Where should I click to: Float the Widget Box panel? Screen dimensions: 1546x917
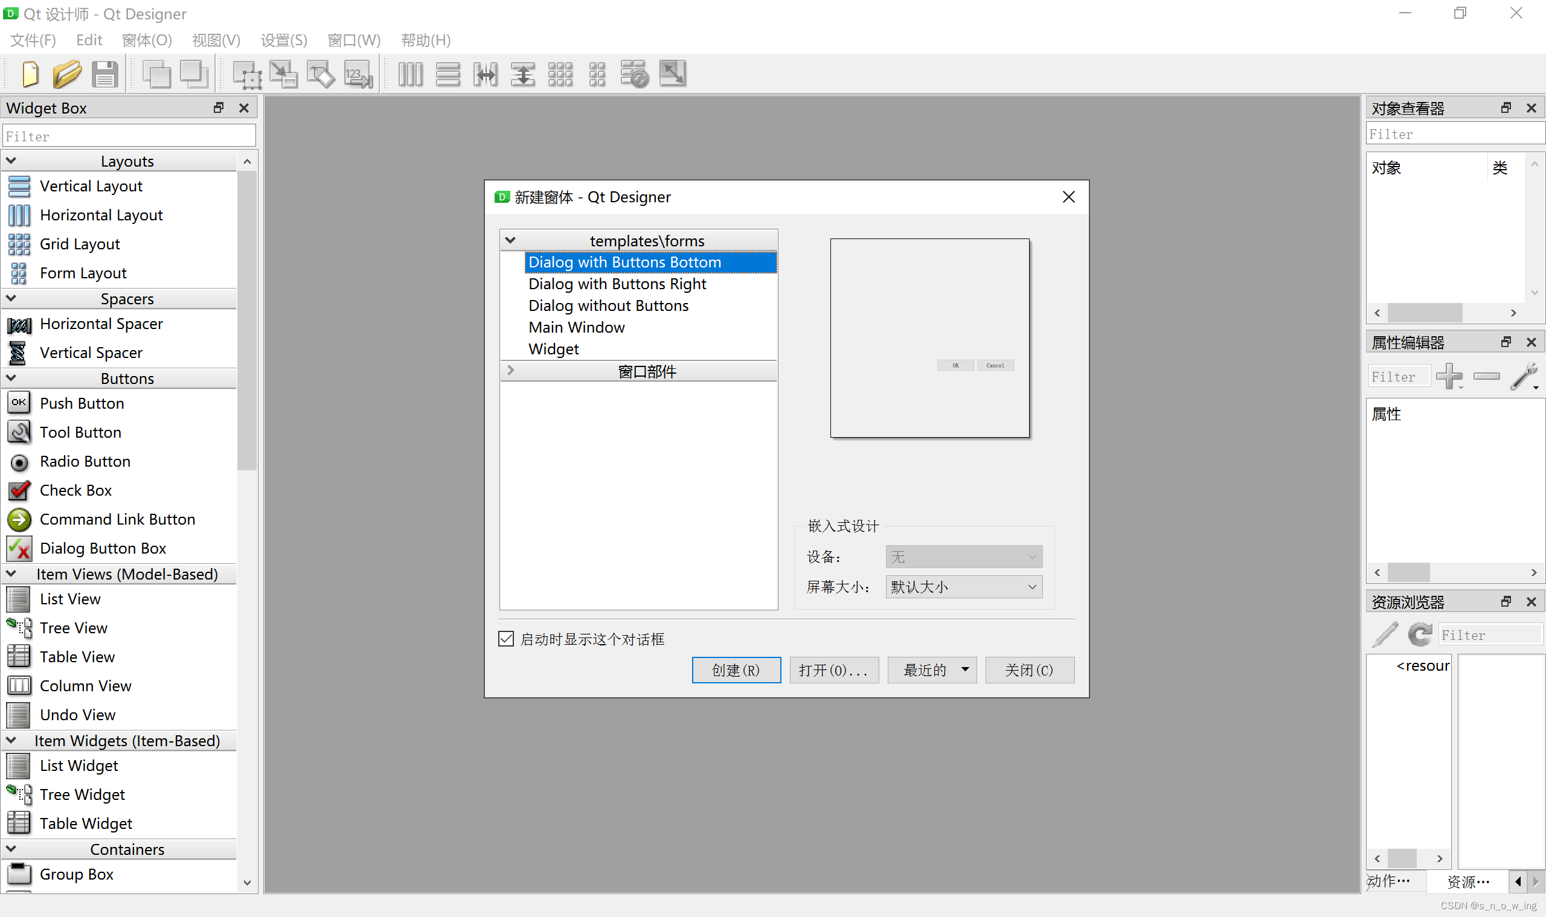[x=218, y=107]
